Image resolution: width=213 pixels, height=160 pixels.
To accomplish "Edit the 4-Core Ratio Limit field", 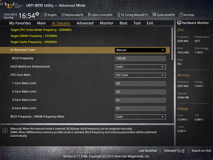I will pyautogui.click(x=140, y=108).
